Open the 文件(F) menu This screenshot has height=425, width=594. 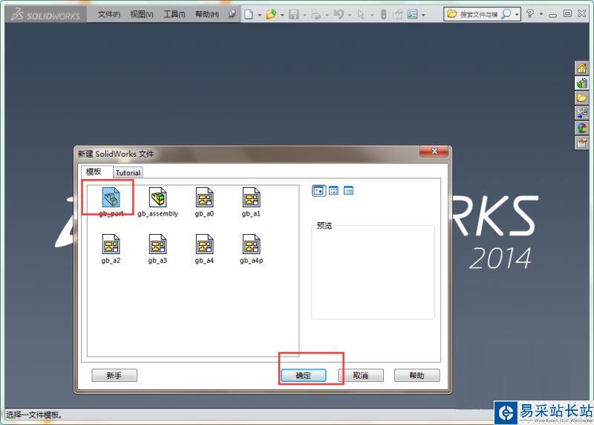108,14
